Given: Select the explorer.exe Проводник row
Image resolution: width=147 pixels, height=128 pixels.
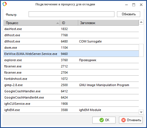Looking at the screenshot, I should pos(71,60).
